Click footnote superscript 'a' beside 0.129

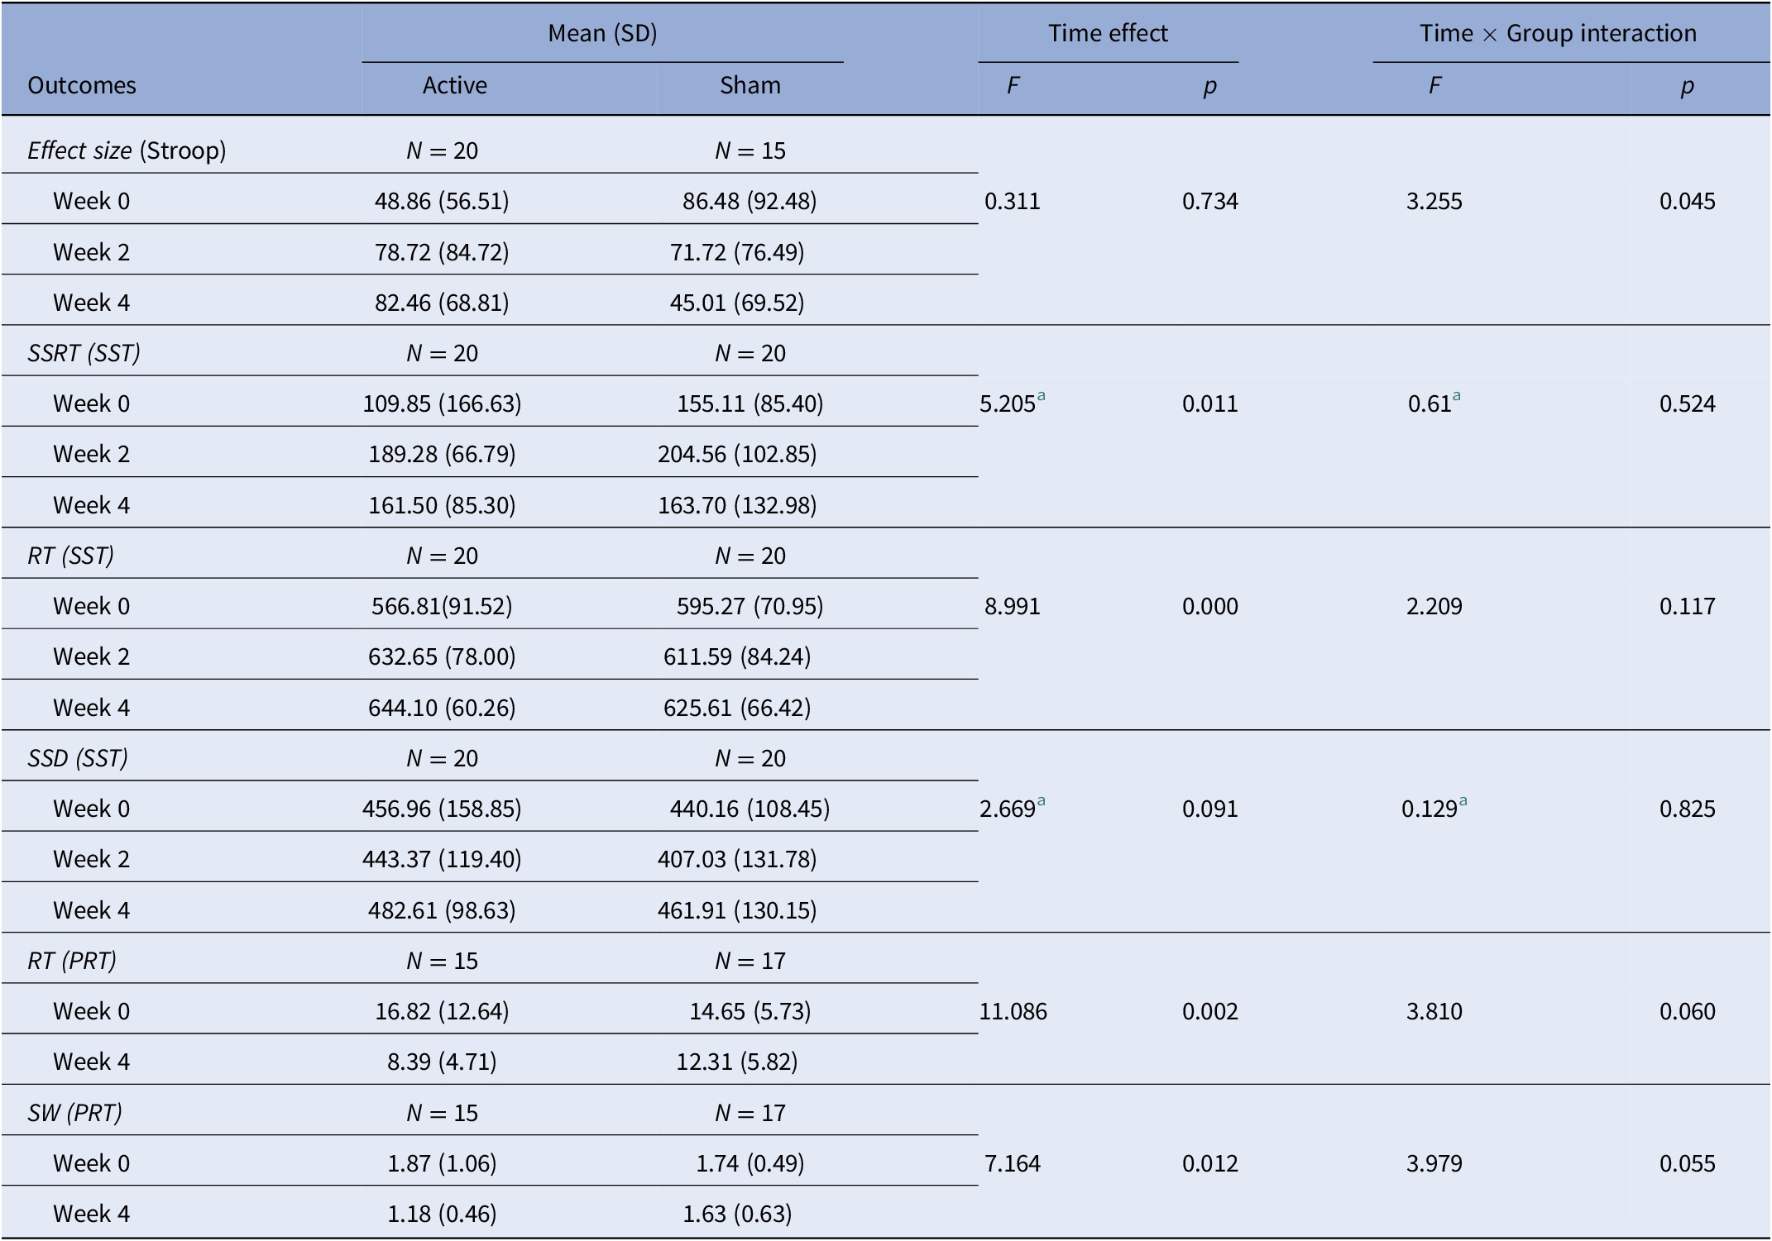pos(1463,801)
